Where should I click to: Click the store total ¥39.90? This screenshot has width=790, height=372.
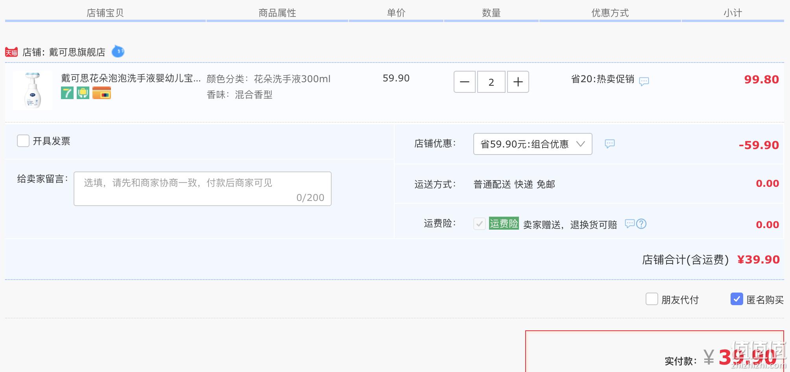759,260
